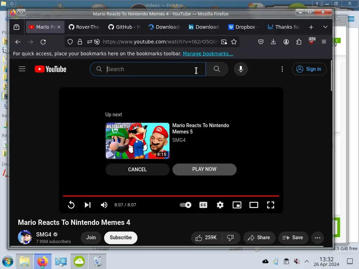Open YouTube settings three-dot menu
The height and width of the screenshot is (269, 359).
(282, 69)
